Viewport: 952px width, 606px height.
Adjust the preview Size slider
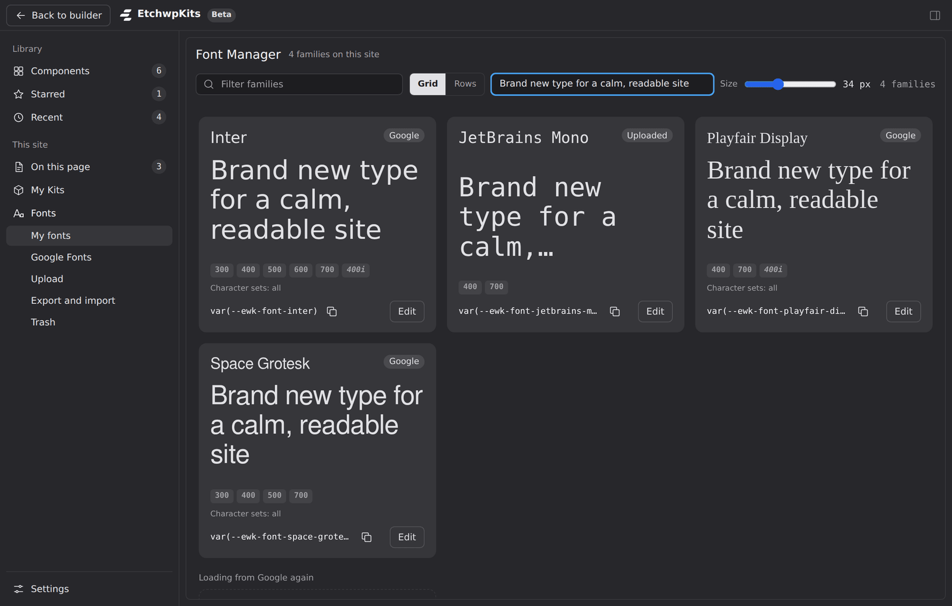click(x=790, y=84)
